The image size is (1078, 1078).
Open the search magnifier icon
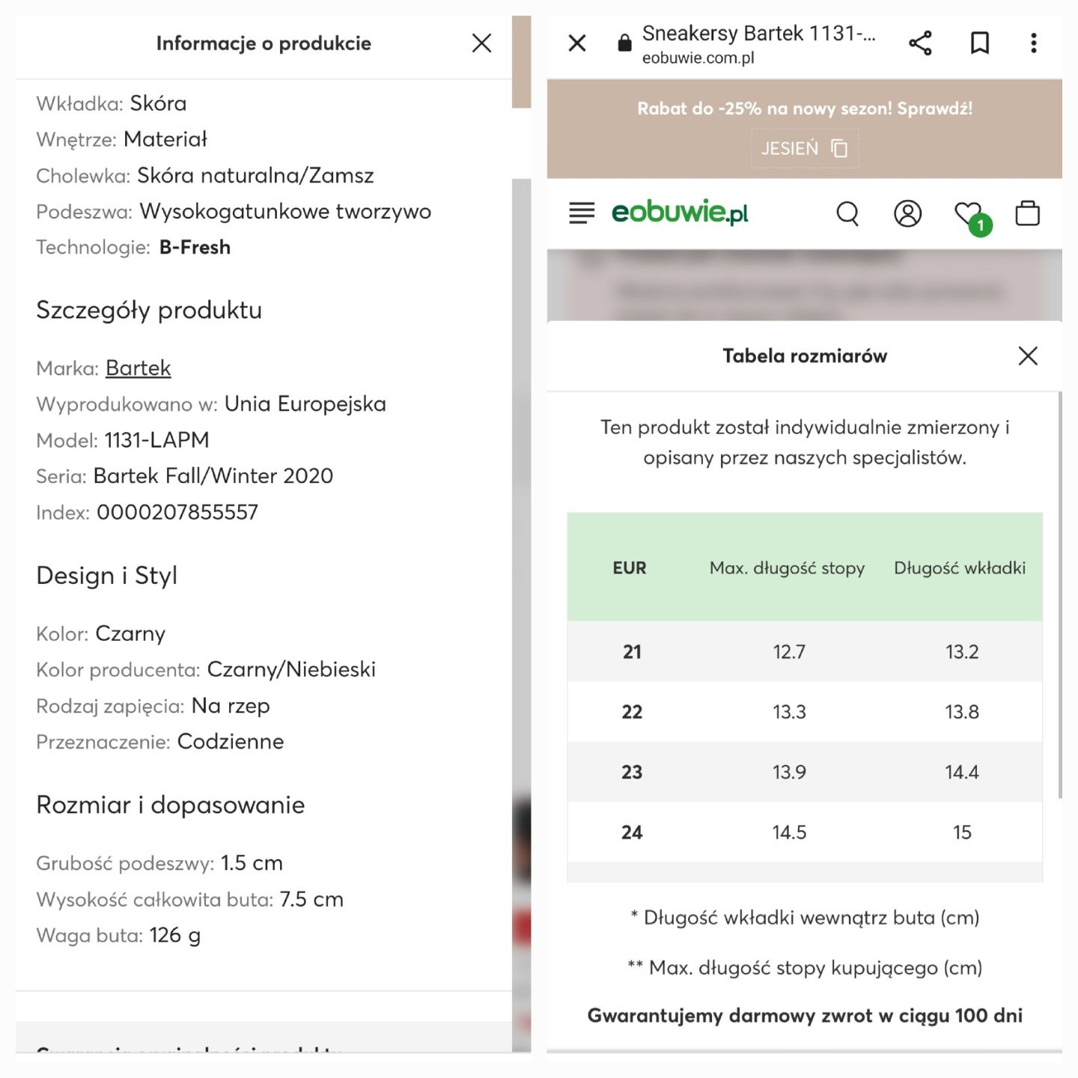847,213
